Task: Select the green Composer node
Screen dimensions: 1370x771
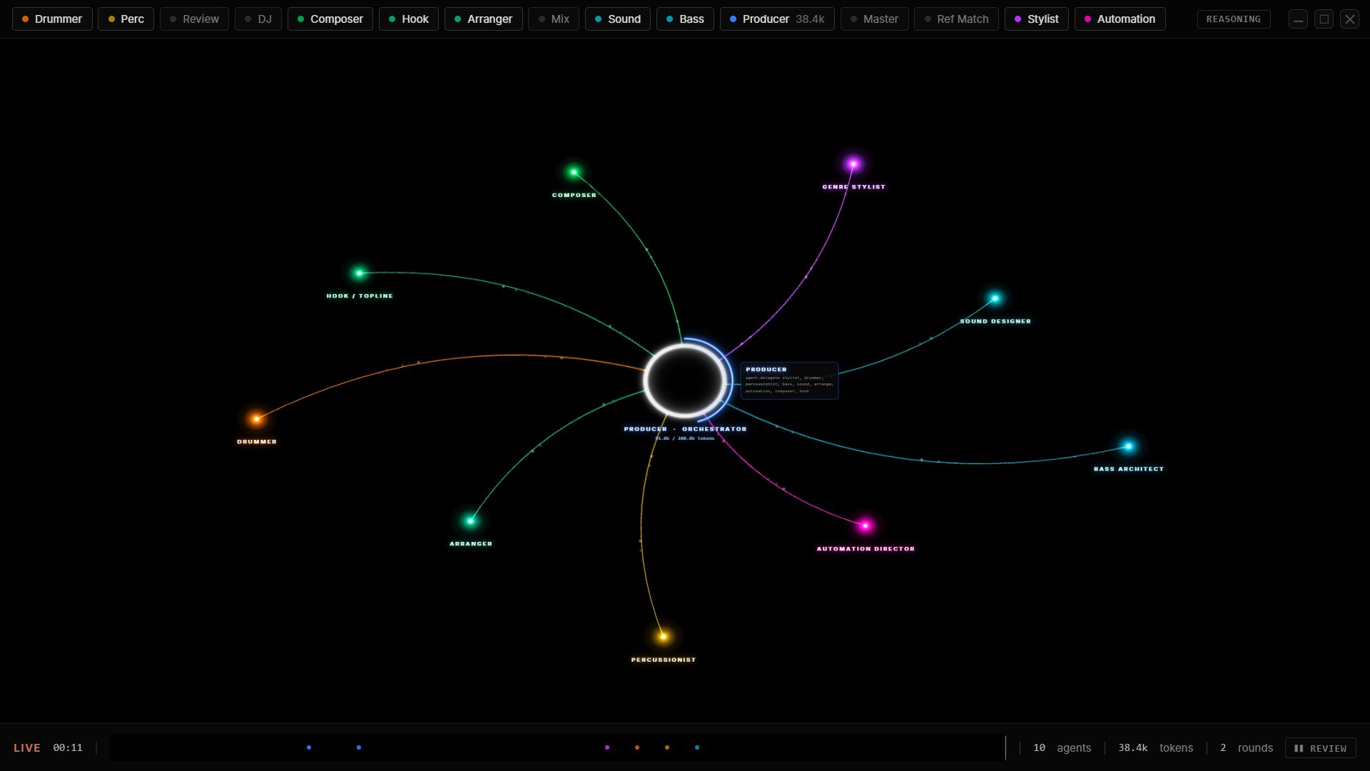Action: point(574,172)
